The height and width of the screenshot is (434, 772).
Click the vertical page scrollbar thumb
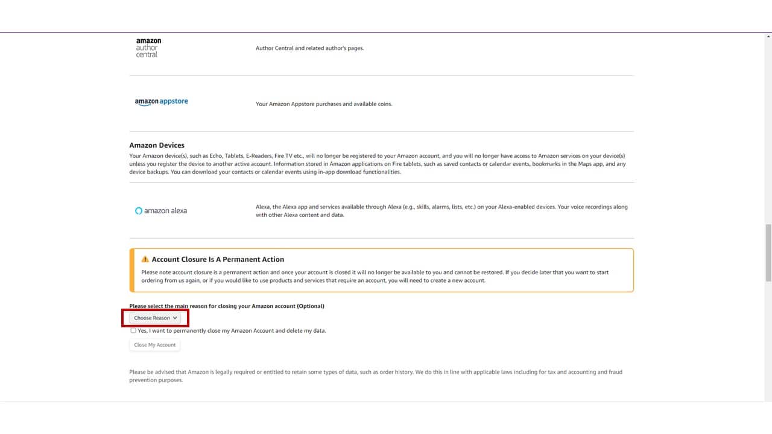[768, 252]
